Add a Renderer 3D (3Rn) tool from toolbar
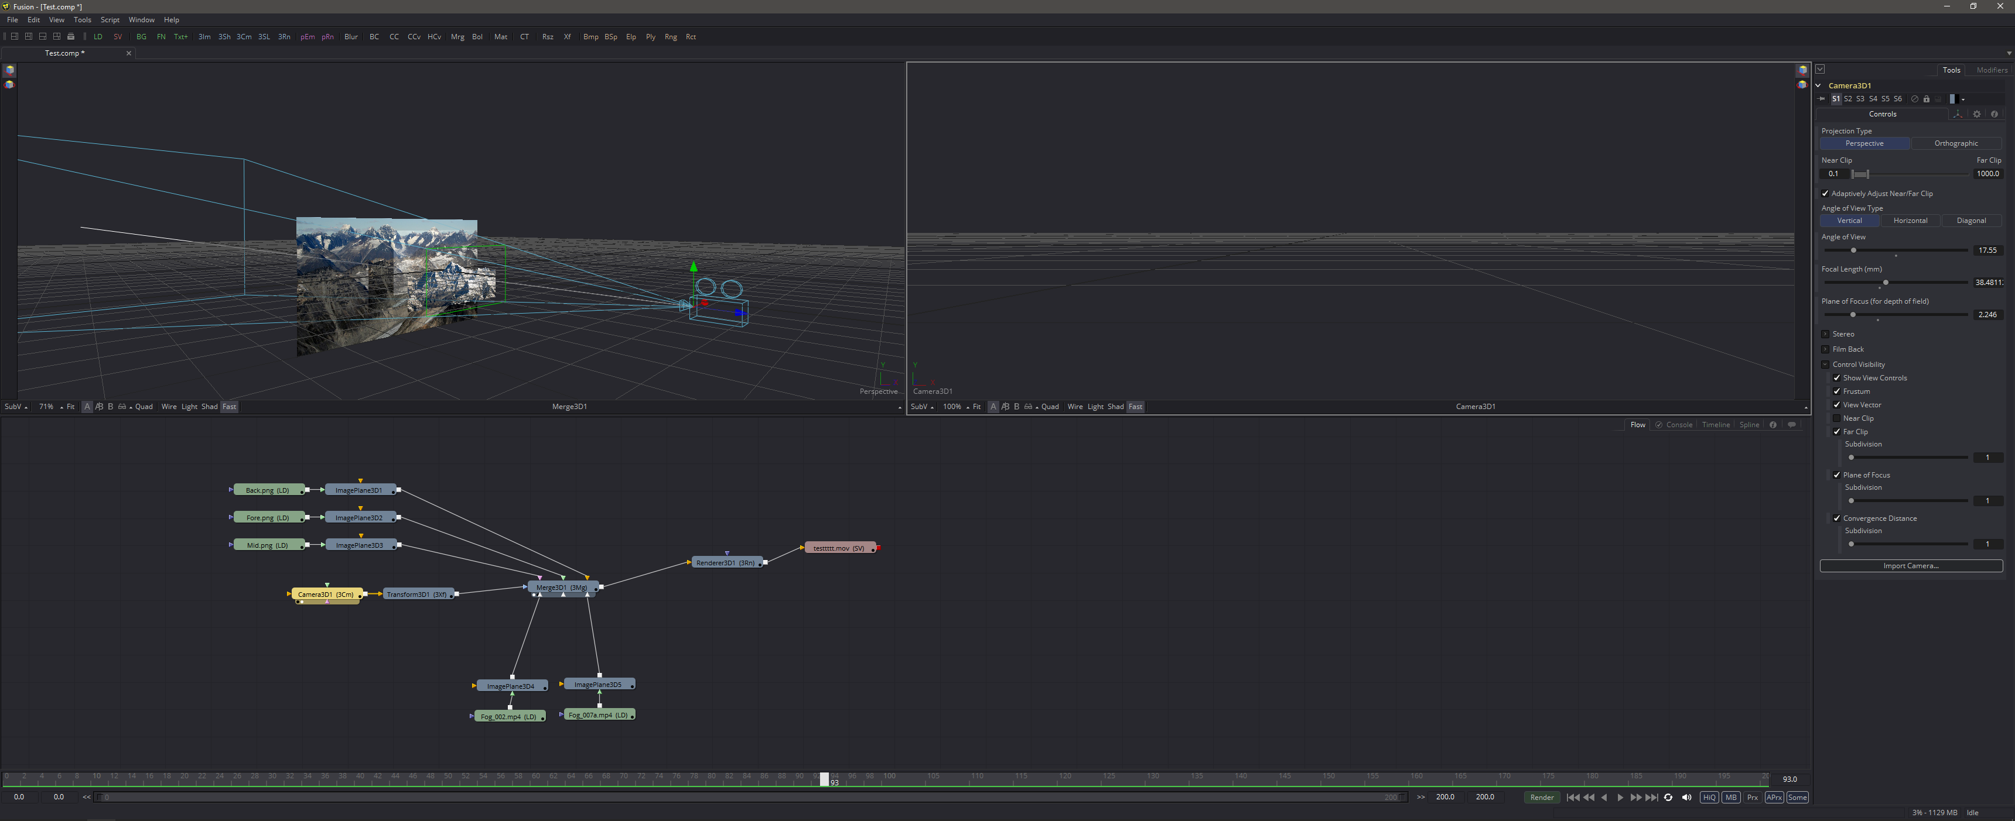The width and height of the screenshot is (2015, 821). (284, 37)
